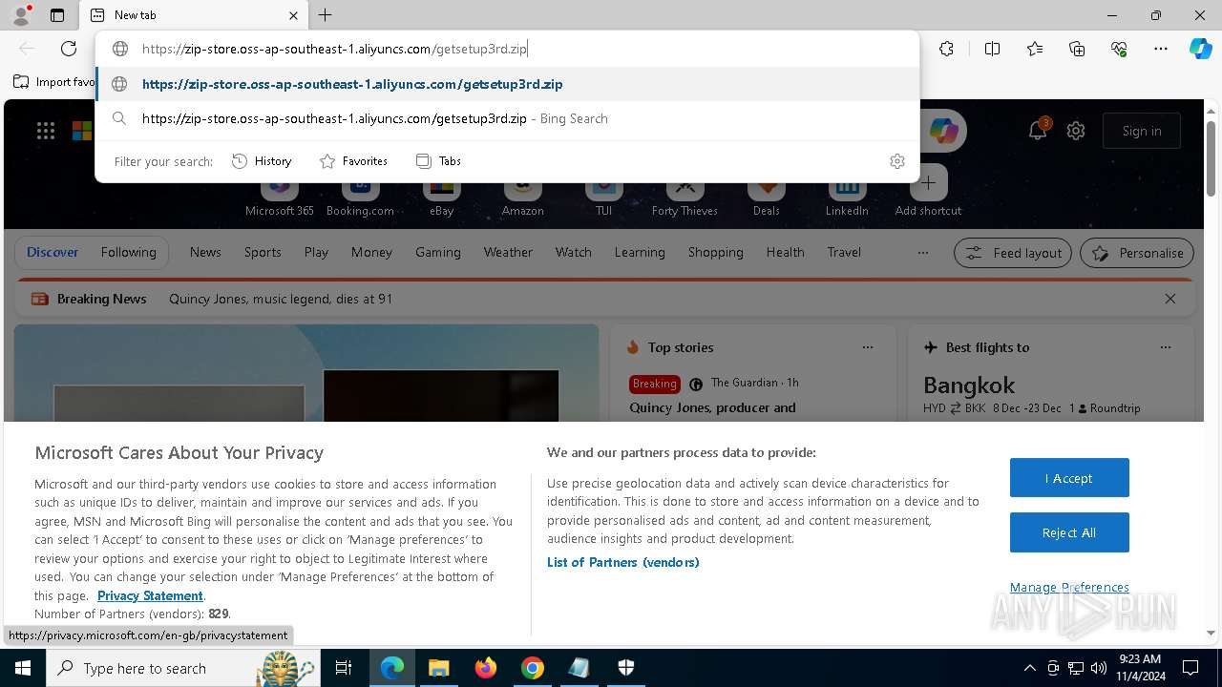The width and height of the screenshot is (1222, 687).
Task: Open the Feed layout options
Action: point(1013,253)
